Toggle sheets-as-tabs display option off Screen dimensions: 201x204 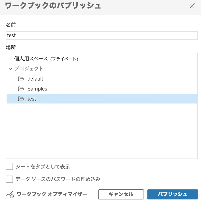point(9,166)
